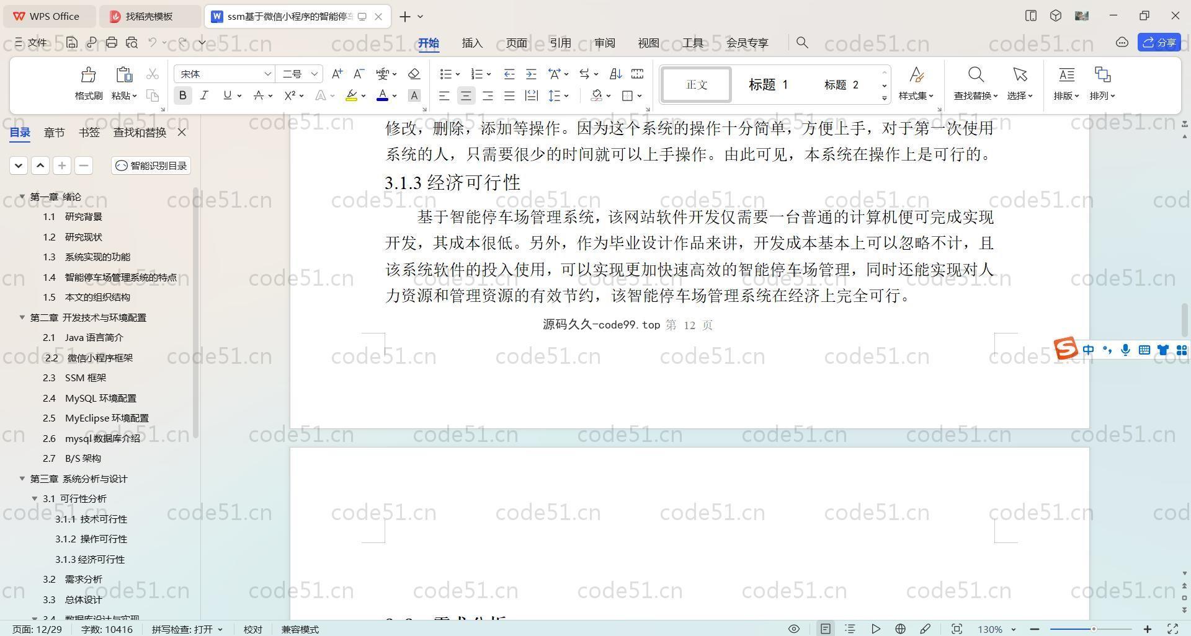Switch to outline view in status bar
The width and height of the screenshot is (1191, 636).
[x=850, y=629]
